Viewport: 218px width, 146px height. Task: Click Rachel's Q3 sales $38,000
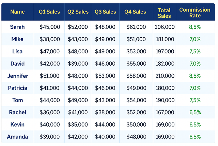[105, 112]
